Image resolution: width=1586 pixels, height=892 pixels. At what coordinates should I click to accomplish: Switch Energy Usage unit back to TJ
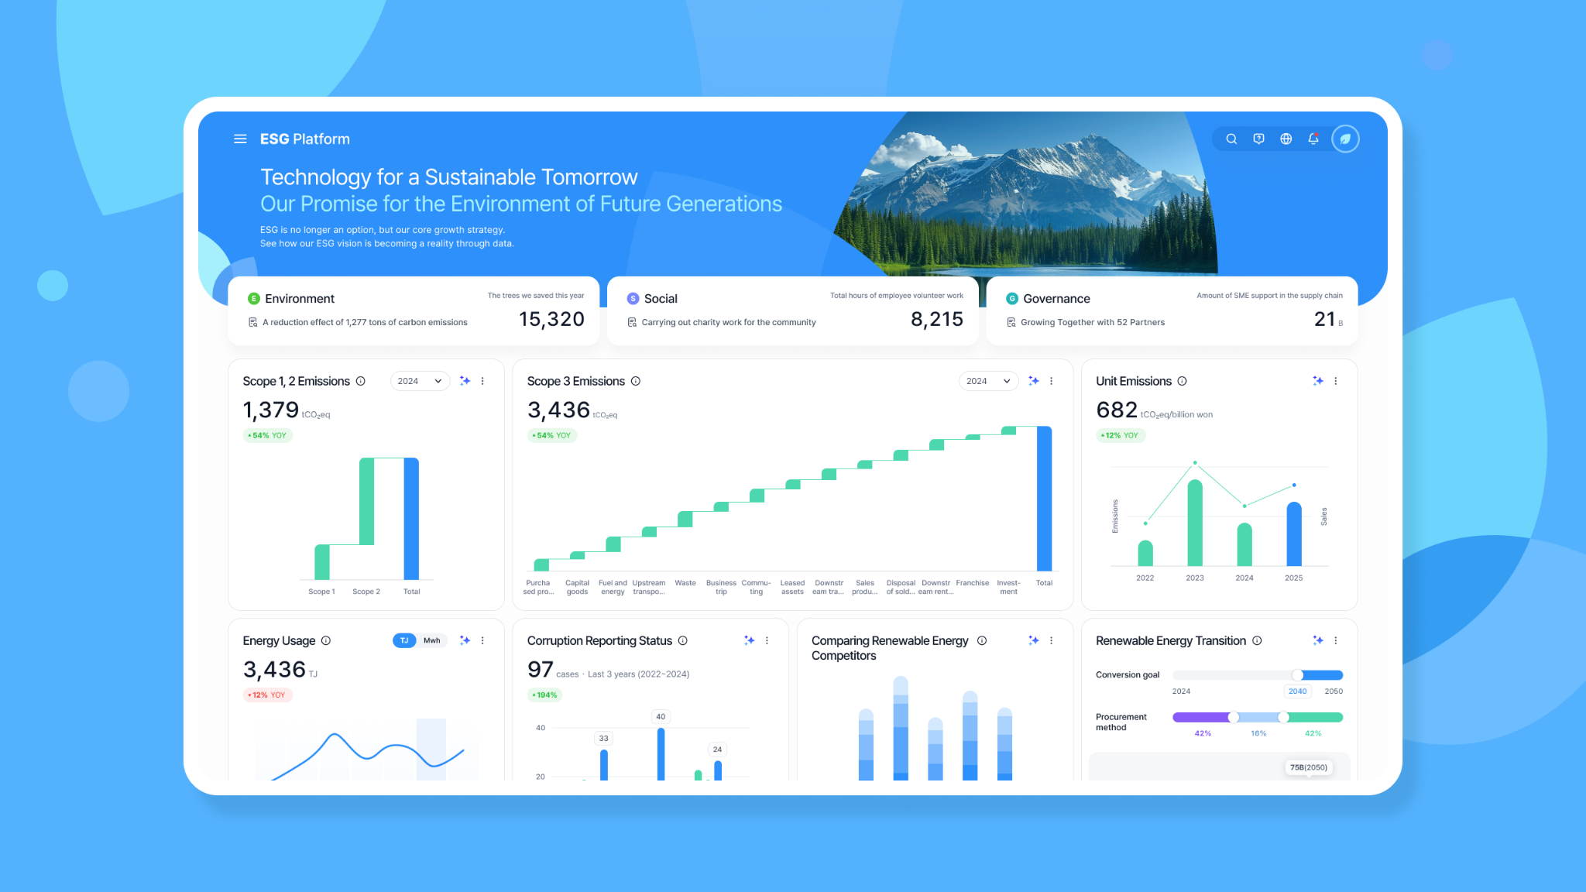coord(403,640)
